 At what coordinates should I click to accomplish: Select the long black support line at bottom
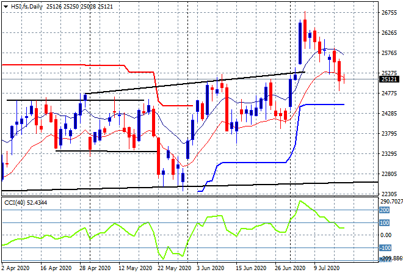(190, 186)
